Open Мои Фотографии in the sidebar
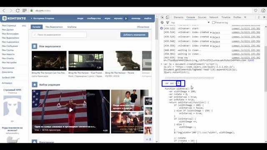267x150 pixels. click(10, 34)
